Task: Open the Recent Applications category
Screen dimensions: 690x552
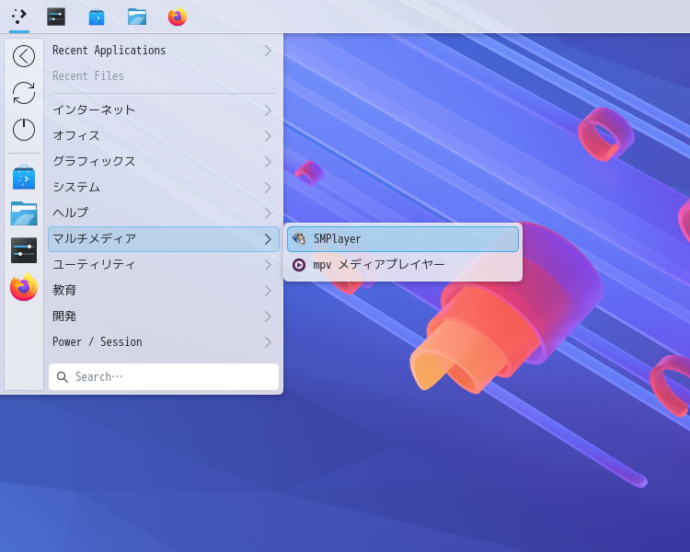Action: point(164,51)
